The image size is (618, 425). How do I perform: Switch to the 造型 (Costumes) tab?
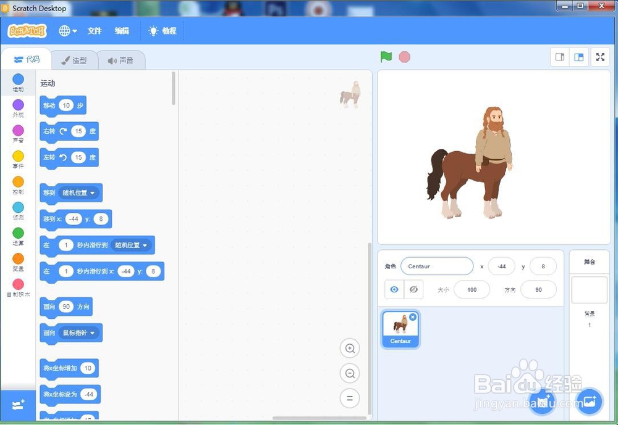74,60
